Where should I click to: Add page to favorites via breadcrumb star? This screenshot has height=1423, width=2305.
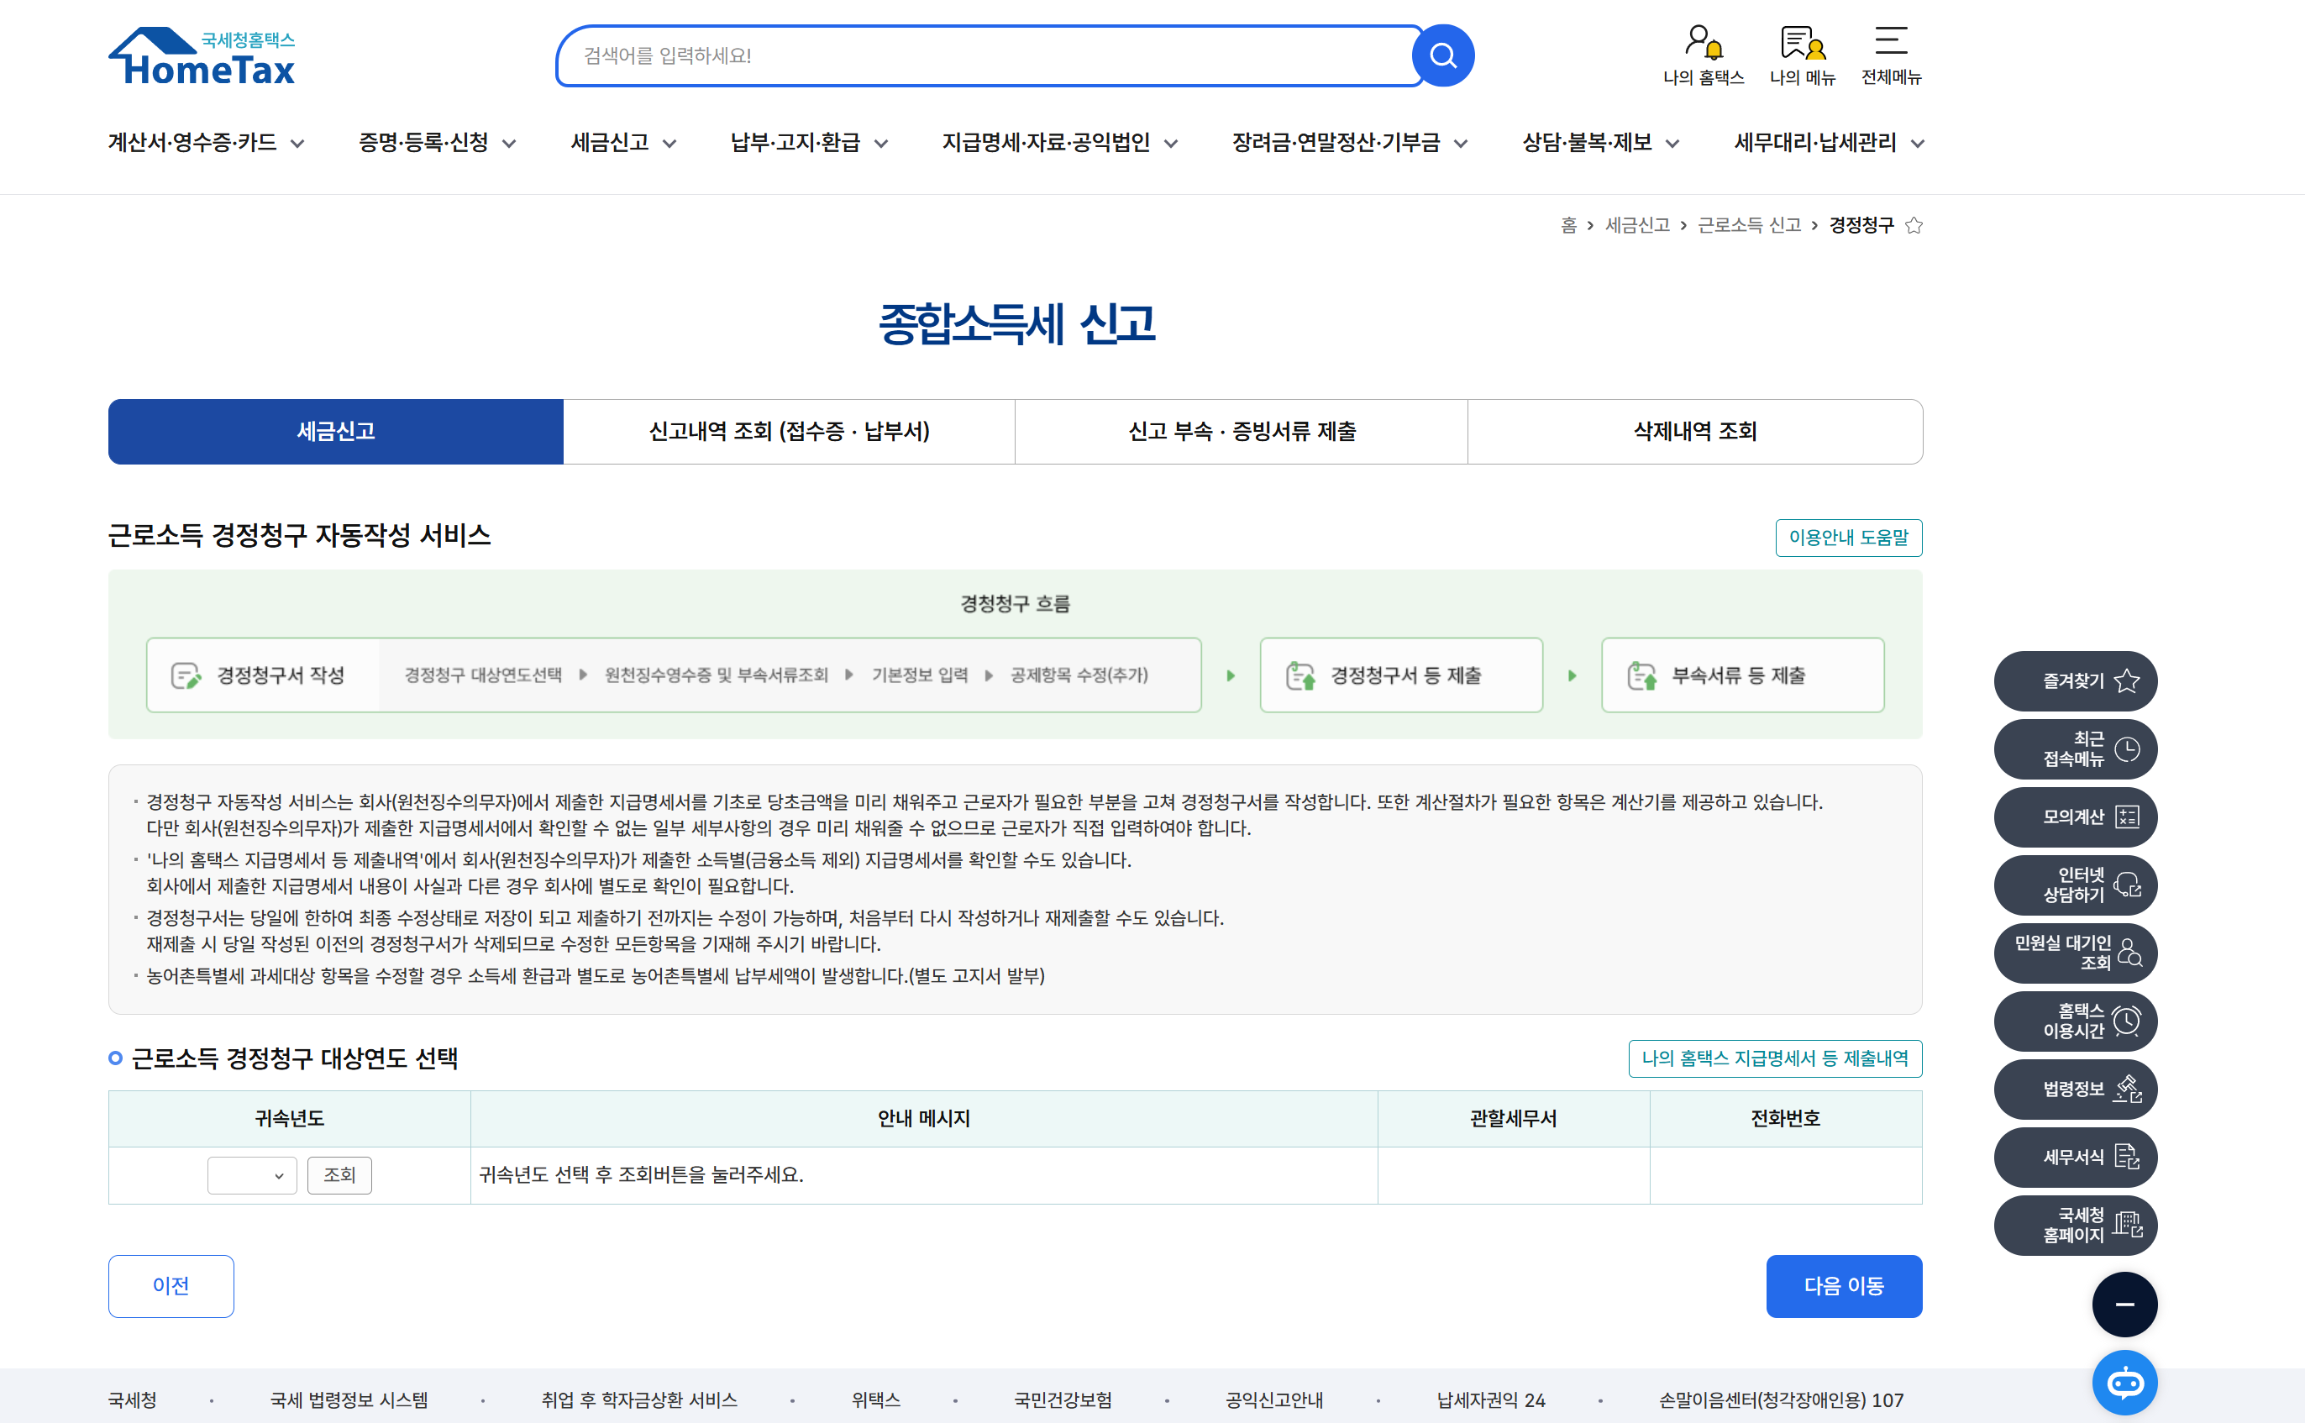click(1913, 226)
